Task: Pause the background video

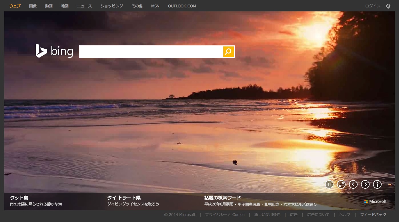Action: tap(329, 184)
